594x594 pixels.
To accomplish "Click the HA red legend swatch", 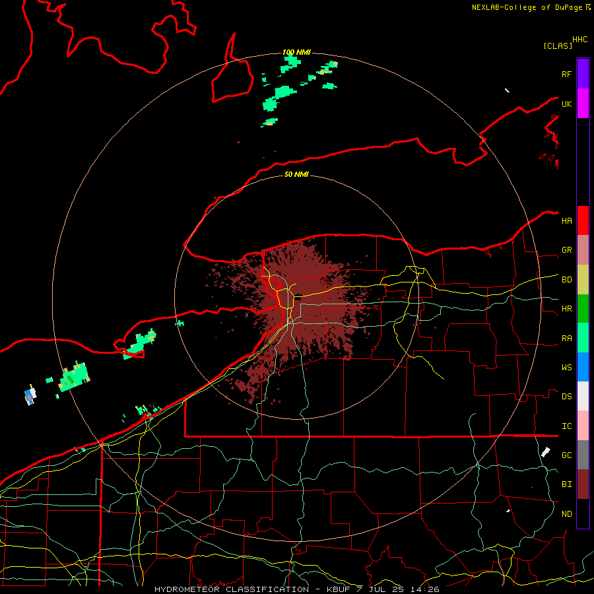I will (583, 220).
